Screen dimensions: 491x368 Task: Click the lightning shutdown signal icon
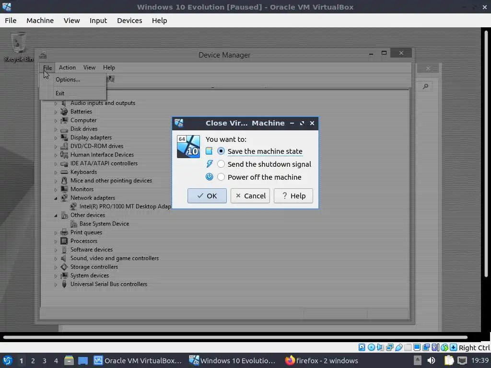pos(209,164)
